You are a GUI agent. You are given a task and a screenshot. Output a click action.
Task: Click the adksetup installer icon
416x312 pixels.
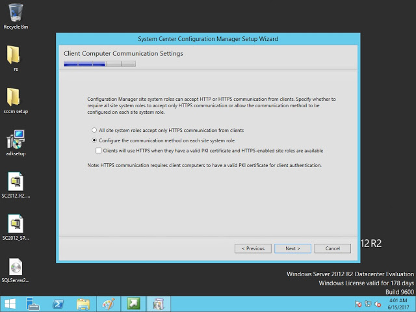(x=16, y=140)
